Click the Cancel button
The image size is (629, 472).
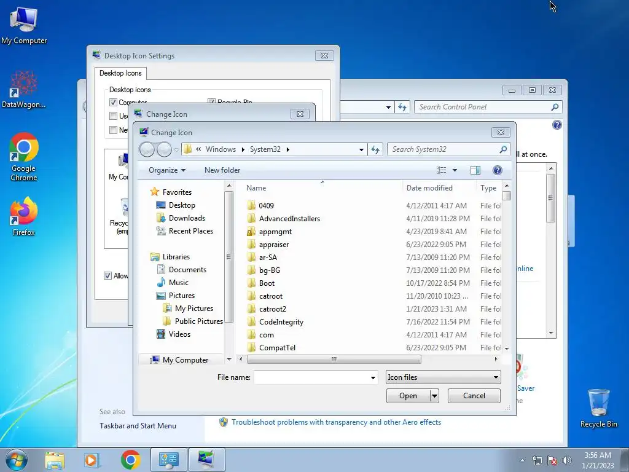(474, 396)
